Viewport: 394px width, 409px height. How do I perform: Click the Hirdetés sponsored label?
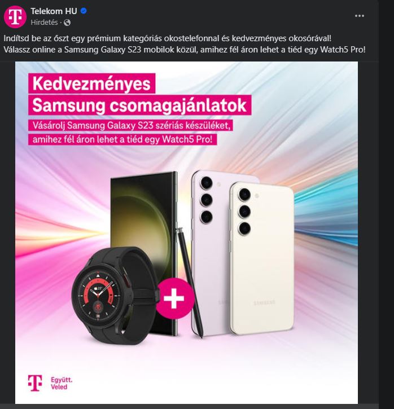[44, 23]
